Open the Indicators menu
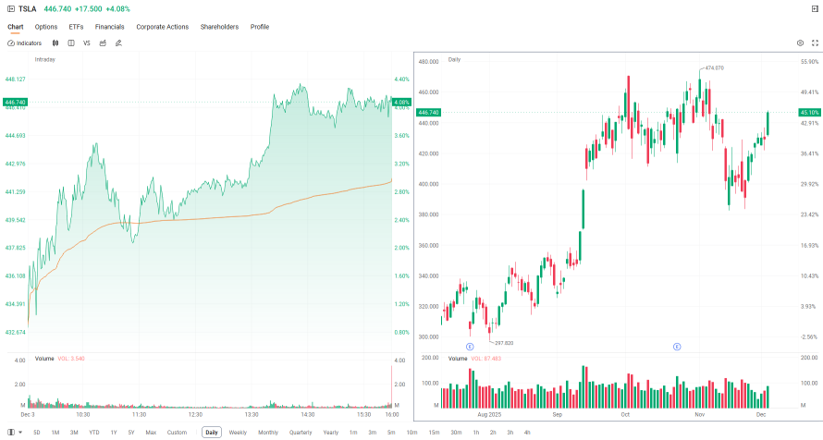The image size is (823, 440). [x=25, y=43]
